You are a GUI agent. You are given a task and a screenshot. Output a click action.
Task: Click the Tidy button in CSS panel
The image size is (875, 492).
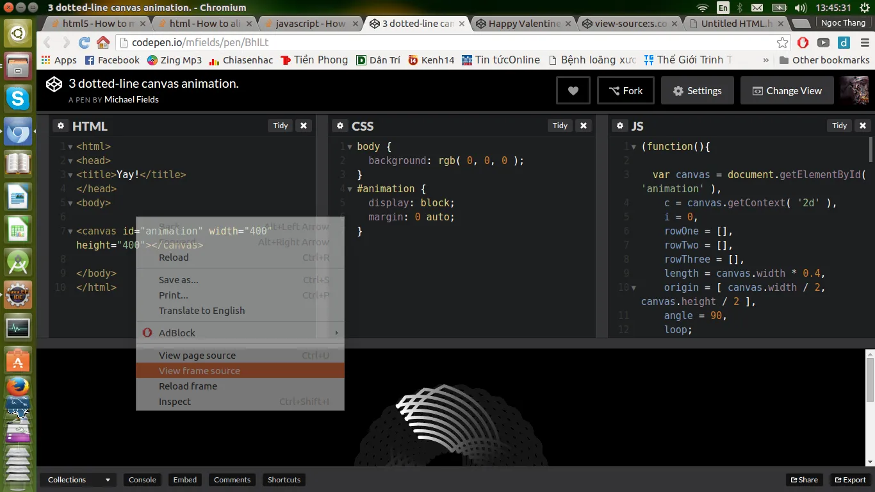(x=560, y=126)
